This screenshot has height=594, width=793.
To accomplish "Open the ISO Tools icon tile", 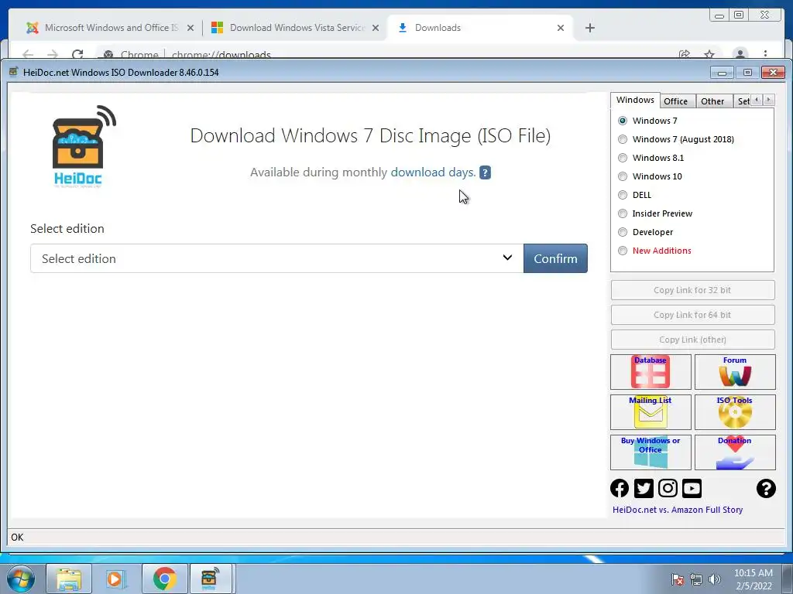I will tap(735, 412).
